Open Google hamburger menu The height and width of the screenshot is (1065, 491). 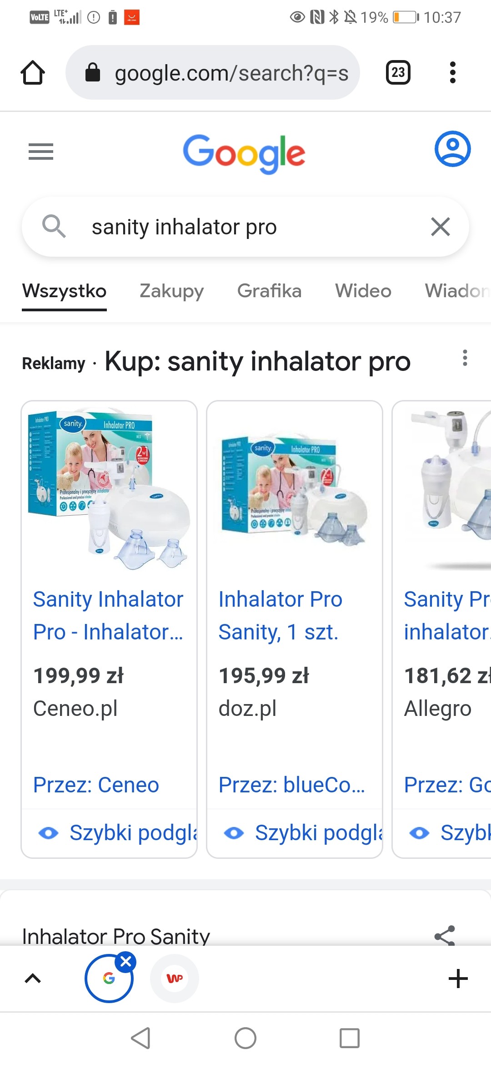(x=41, y=152)
